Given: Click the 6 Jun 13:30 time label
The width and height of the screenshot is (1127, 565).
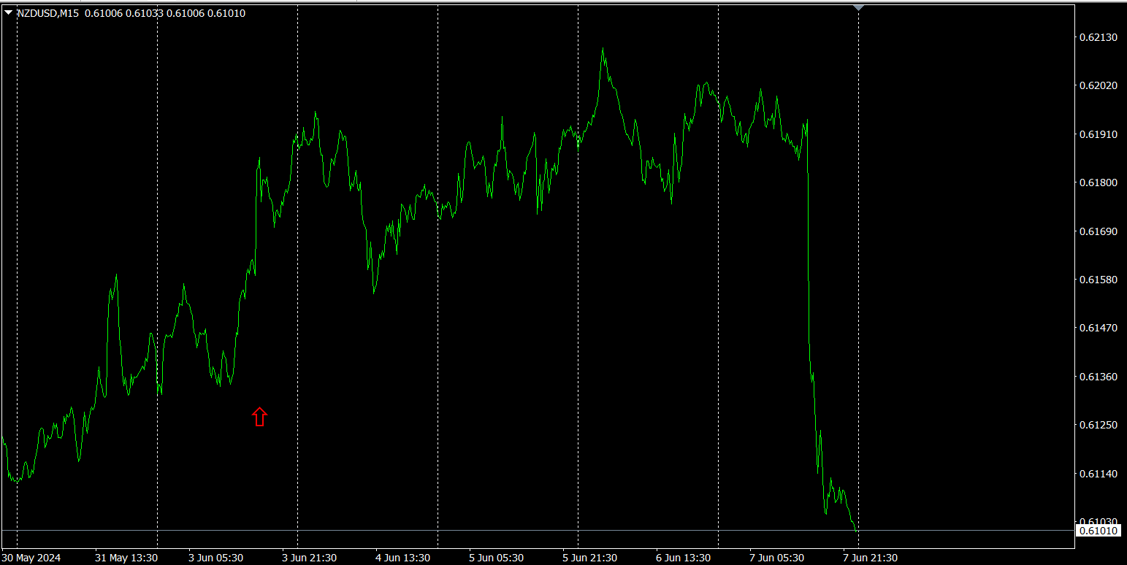Looking at the screenshot, I should point(683,558).
